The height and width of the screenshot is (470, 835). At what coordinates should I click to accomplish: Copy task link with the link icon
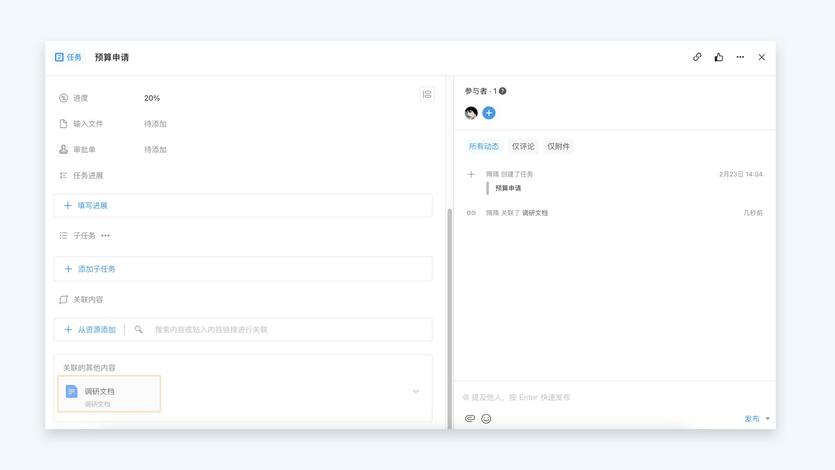pos(697,57)
